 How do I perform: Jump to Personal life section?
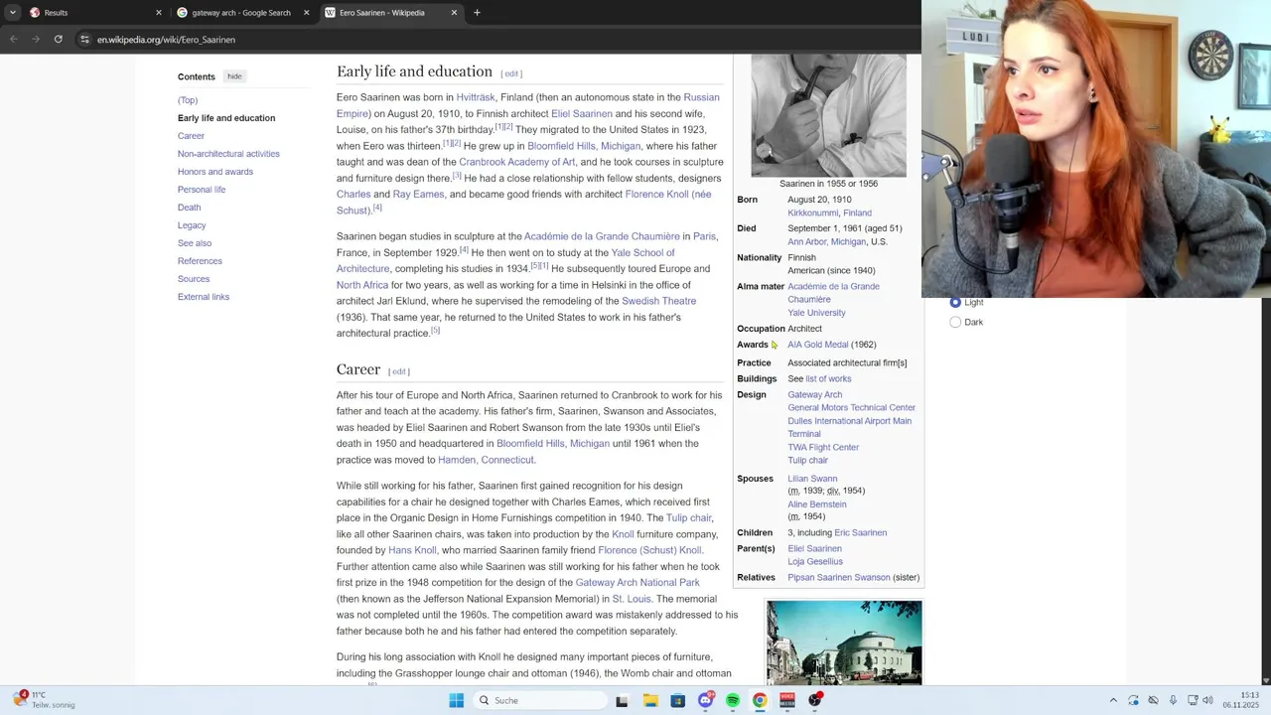click(202, 190)
